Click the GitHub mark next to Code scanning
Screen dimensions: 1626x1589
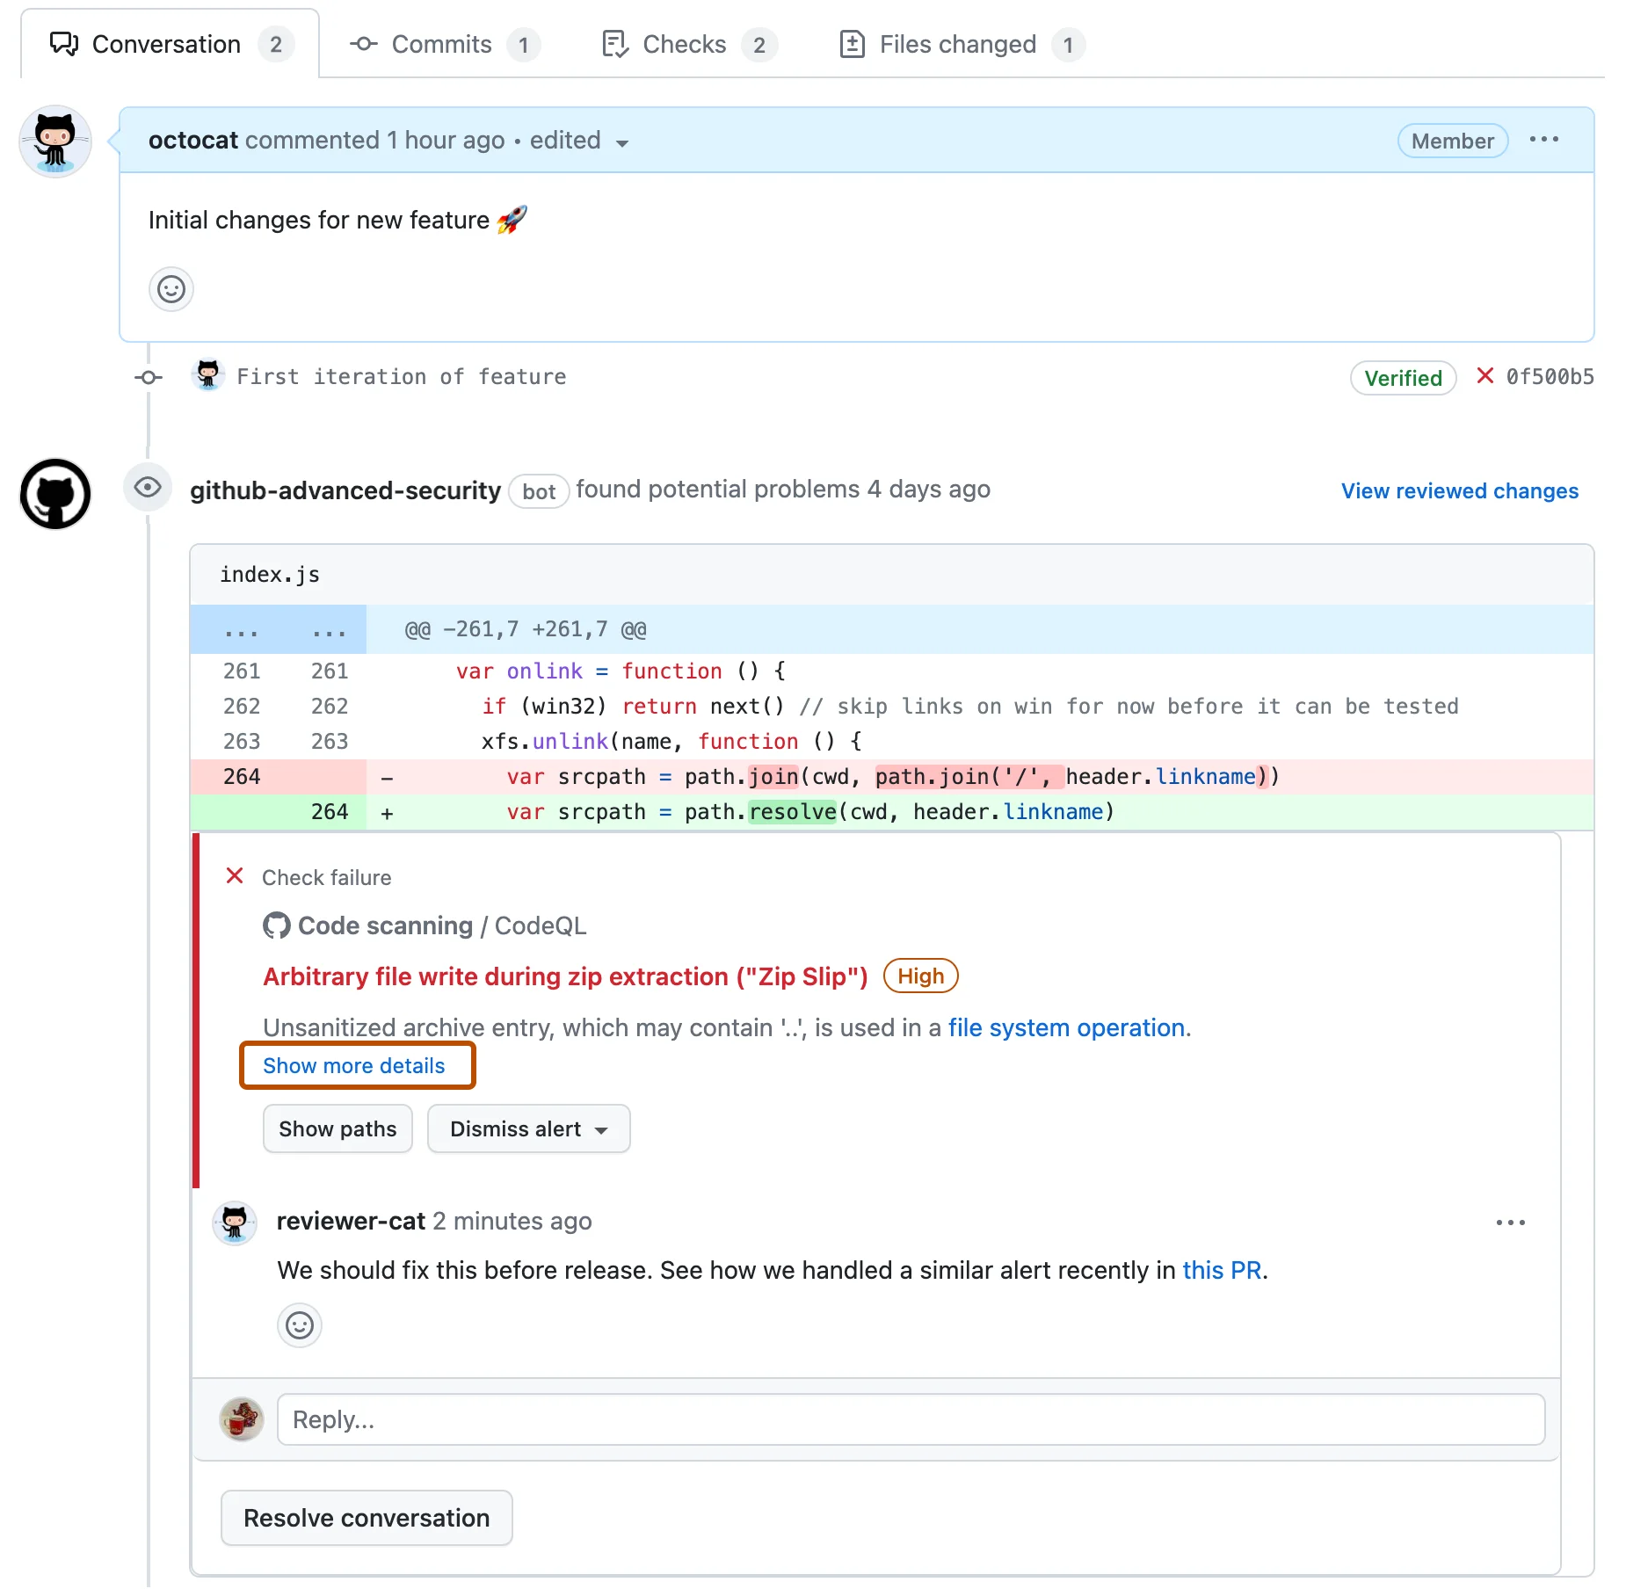276,925
